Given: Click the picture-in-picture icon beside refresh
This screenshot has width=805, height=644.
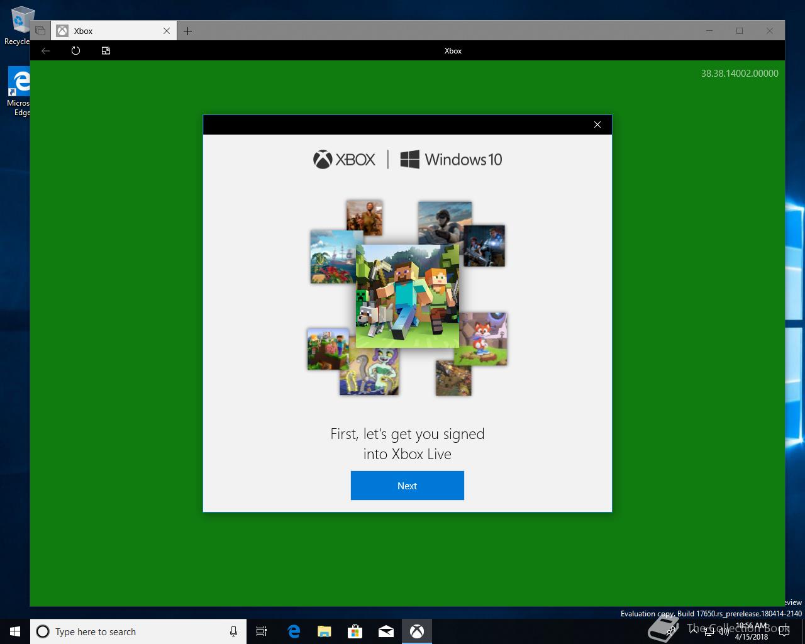Looking at the screenshot, I should pyautogui.click(x=106, y=51).
